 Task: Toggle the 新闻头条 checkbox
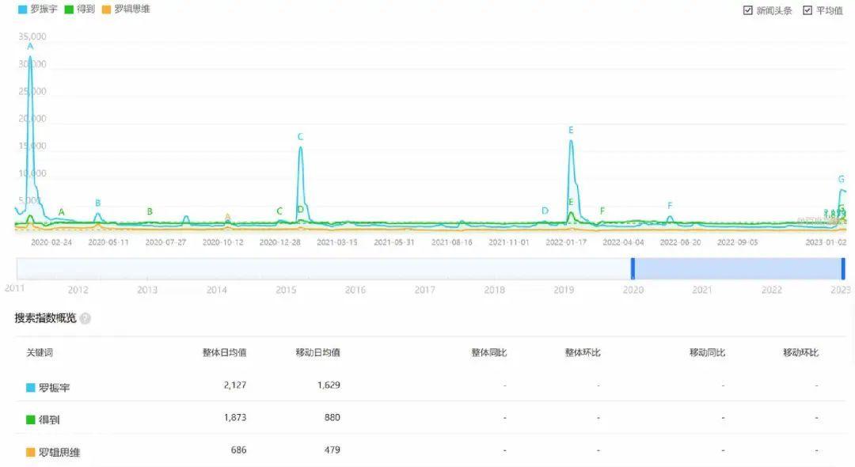click(747, 10)
